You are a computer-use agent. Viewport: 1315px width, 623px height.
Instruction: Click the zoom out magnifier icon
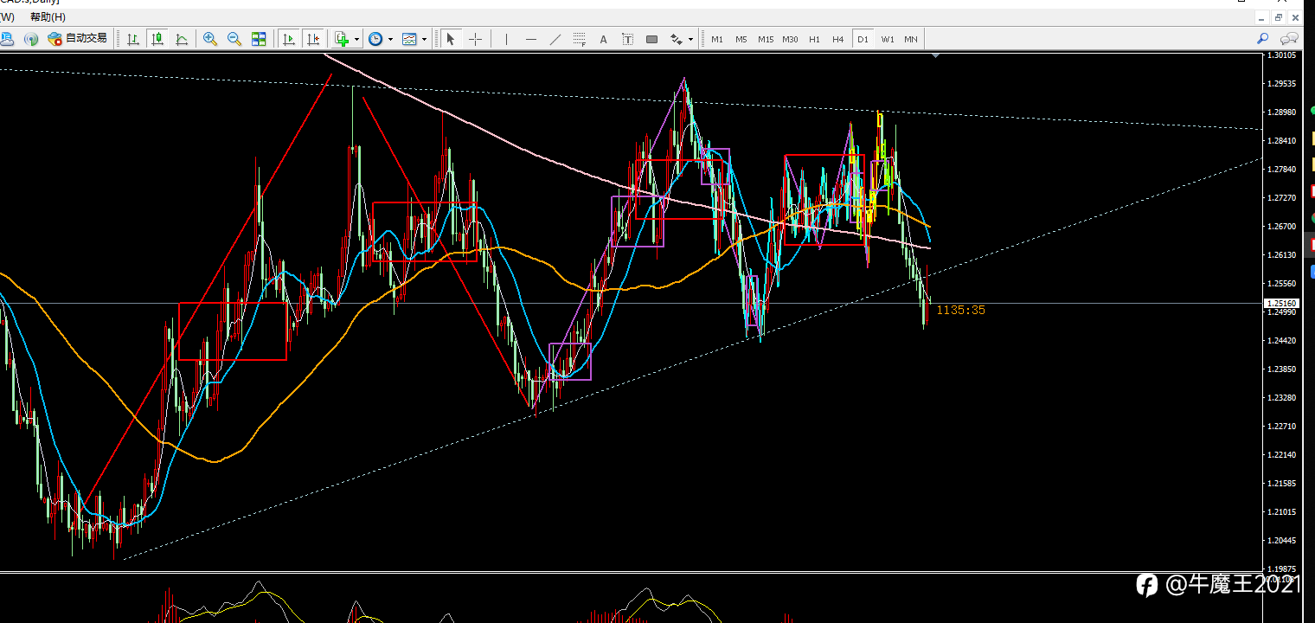[x=234, y=39]
